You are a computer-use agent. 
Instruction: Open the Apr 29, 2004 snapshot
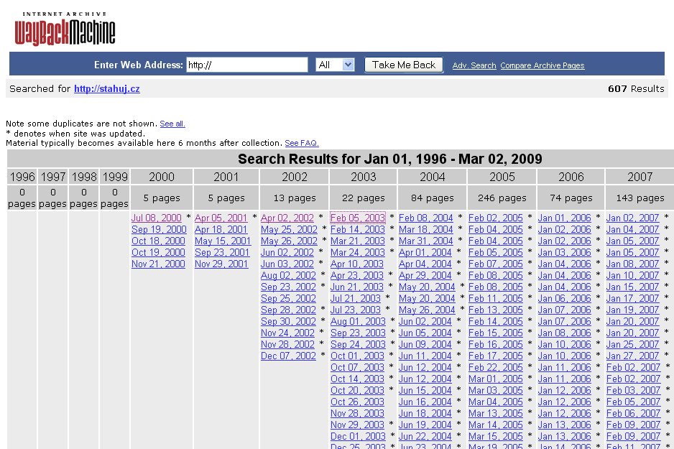(425, 275)
